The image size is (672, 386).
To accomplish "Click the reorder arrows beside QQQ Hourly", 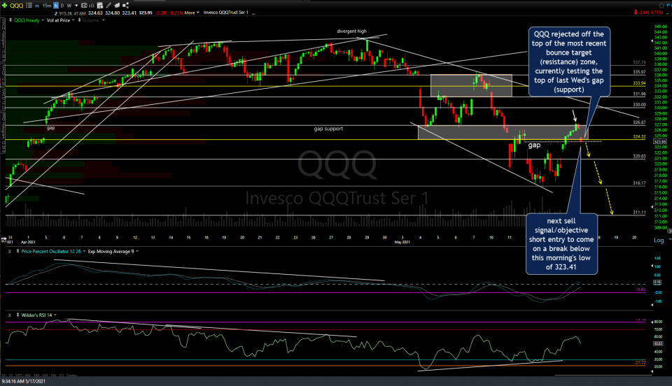I will (10, 20).
